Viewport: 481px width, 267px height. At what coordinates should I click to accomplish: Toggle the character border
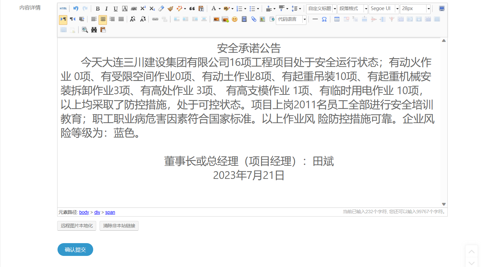pos(125,9)
